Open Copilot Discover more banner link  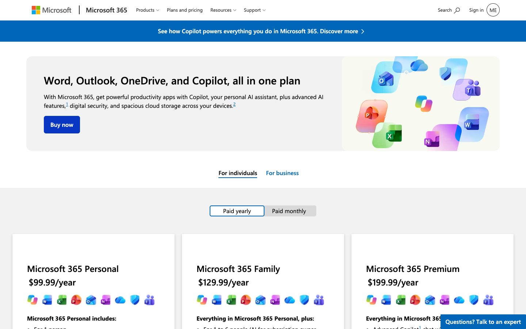click(x=261, y=31)
